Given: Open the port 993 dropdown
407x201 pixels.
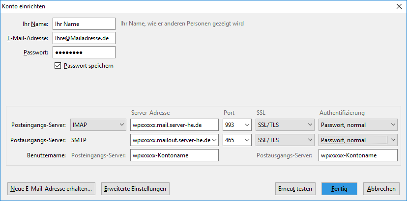Looking at the screenshot, I should tap(237, 125).
